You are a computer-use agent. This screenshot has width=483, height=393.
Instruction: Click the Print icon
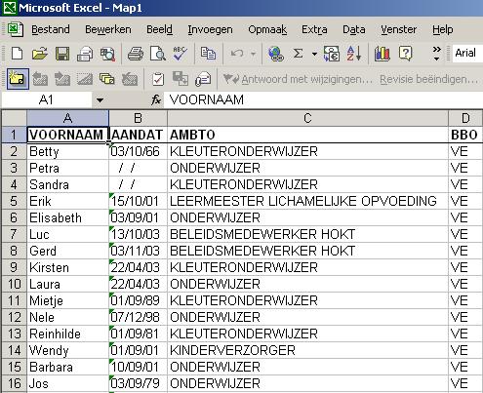pyautogui.click(x=136, y=54)
